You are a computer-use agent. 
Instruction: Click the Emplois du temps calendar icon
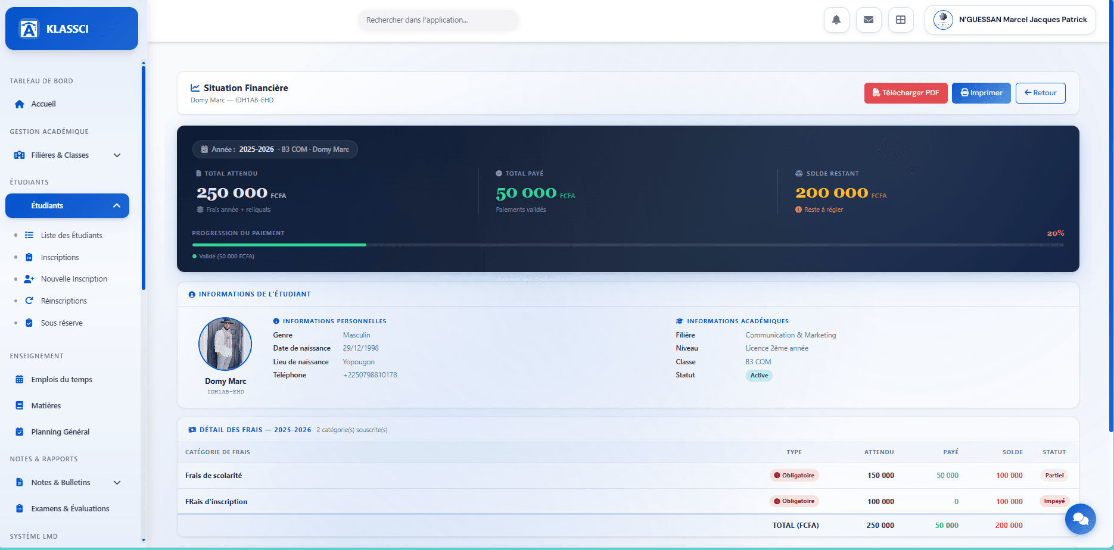(20, 380)
